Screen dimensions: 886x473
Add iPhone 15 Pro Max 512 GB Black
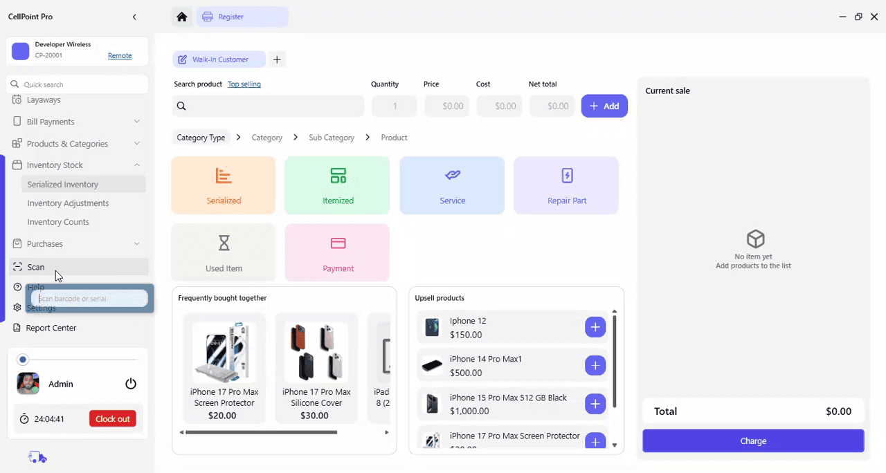pos(595,403)
